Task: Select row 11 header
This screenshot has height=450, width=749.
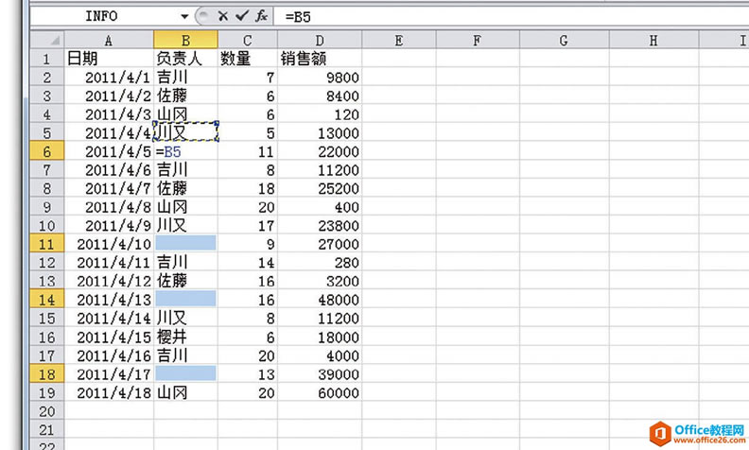Action: pyautogui.click(x=47, y=244)
